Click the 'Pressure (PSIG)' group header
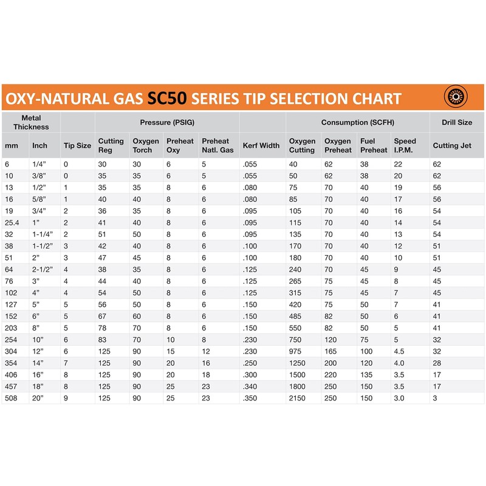486x486 pixels. pos(166,122)
